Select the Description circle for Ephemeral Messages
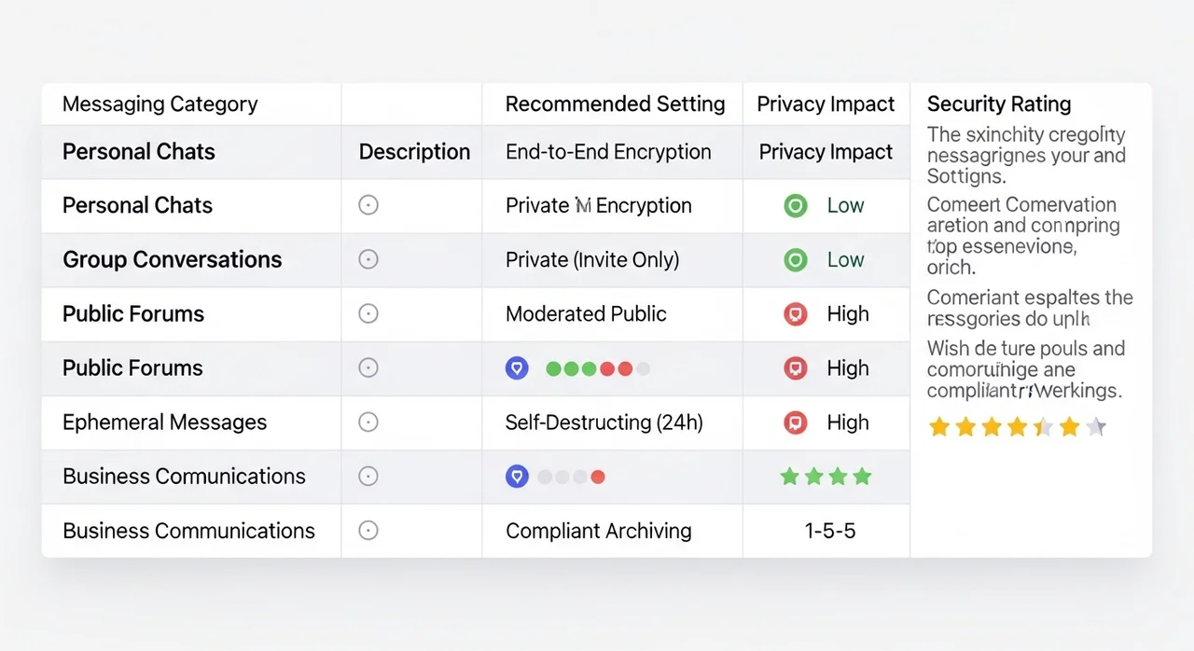Image resolution: width=1194 pixels, height=651 pixels. coord(368,422)
